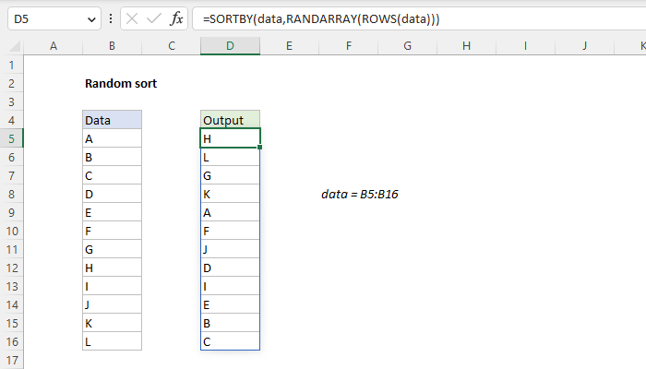
Task: Select column I header
Action: [x=525, y=46]
